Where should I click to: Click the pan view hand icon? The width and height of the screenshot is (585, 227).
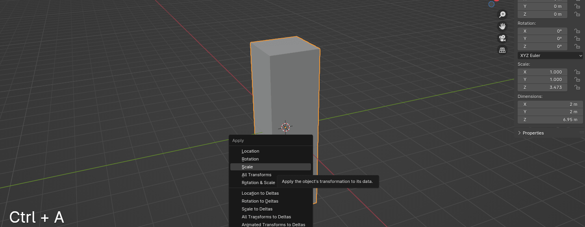tap(502, 26)
